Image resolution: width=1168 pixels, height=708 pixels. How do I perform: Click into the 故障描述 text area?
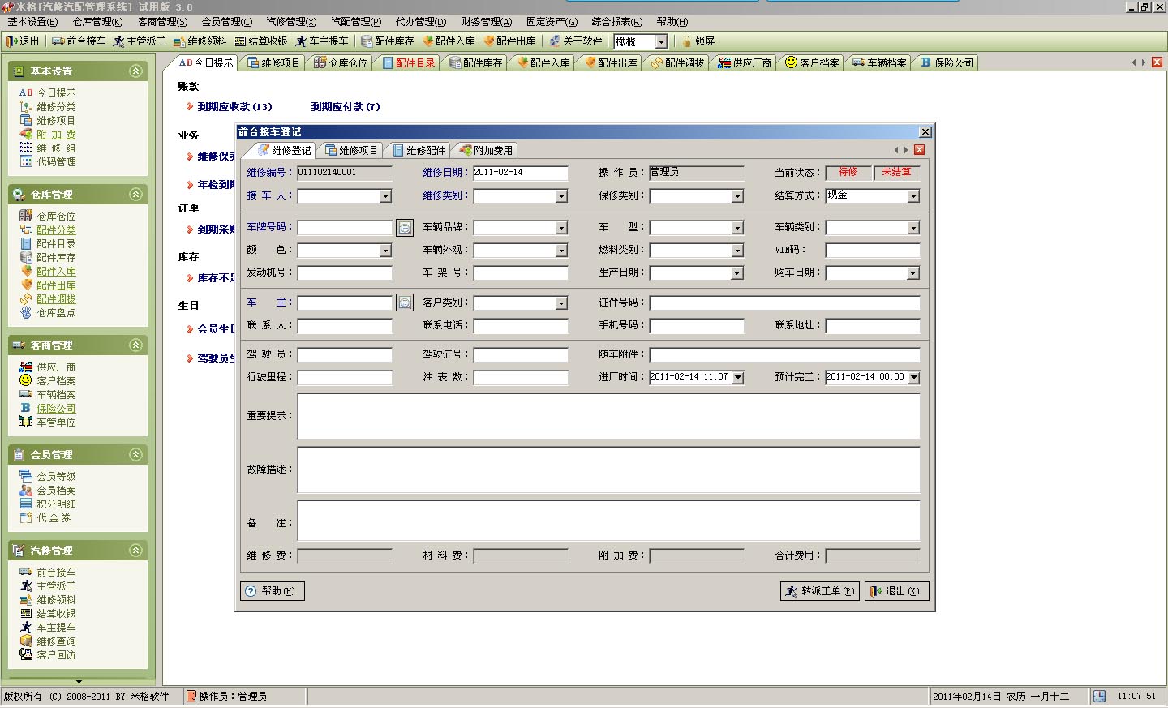point(609,470)
